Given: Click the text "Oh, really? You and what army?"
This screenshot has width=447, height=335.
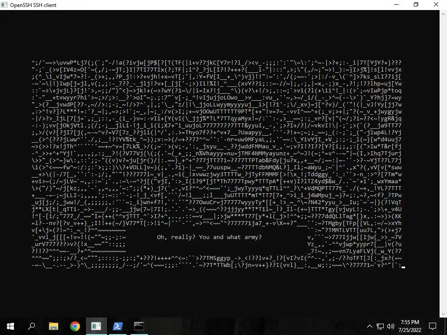Looking at the screenshot, I should click(x=209, y=237).
